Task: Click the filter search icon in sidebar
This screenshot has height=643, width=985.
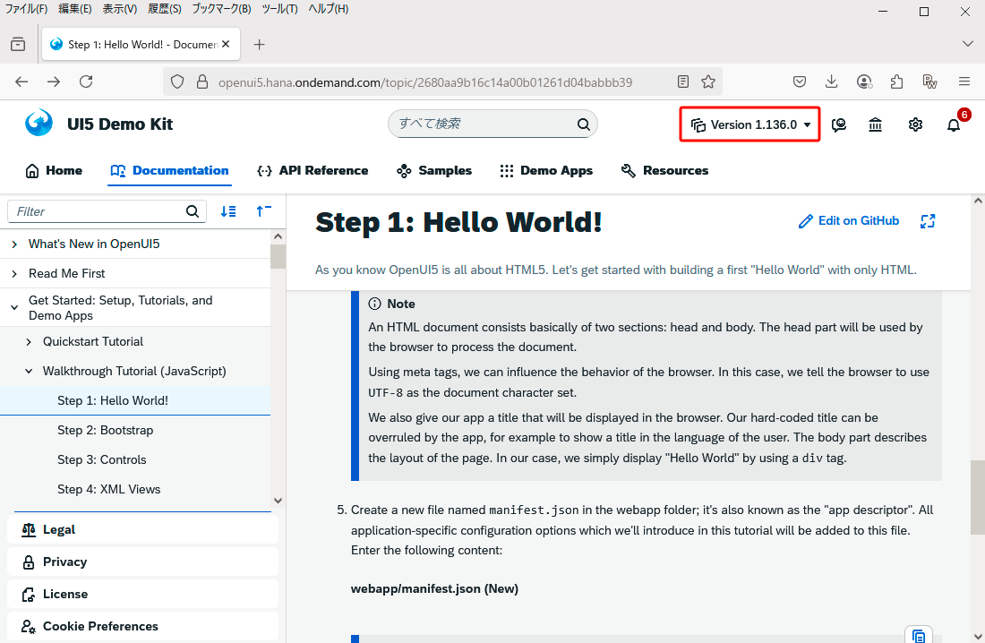Action: [193, 211]
